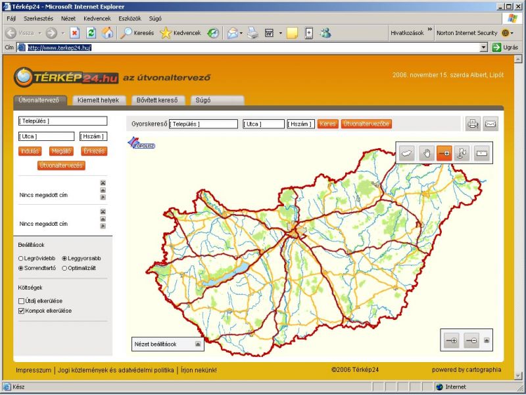Screen dimensions: 526x395
Task: Open the Forward button history dropdown
Action: pos(62,33)
